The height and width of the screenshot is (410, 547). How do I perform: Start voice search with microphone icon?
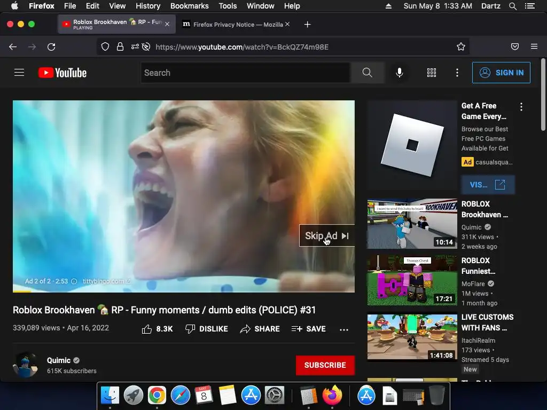tap(400, 73)
